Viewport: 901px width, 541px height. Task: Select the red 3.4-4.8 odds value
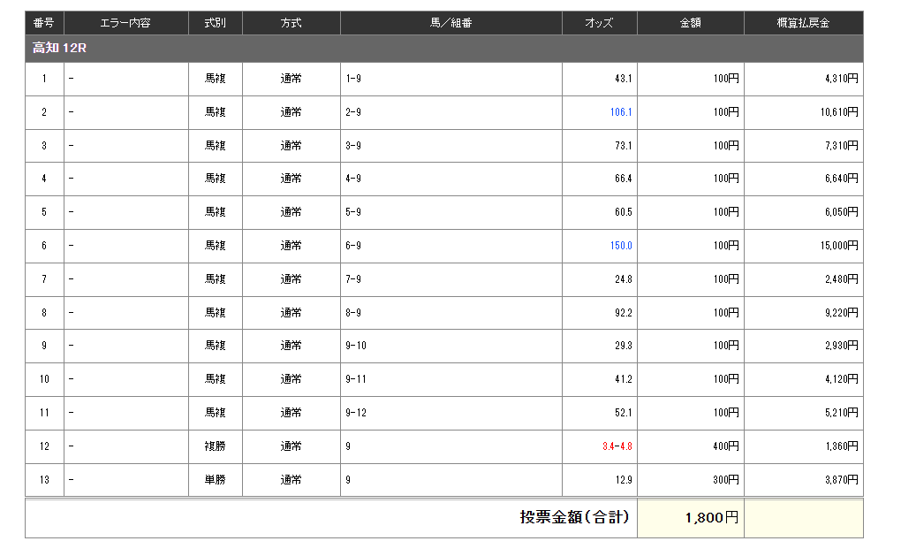[x=617, y=446]
